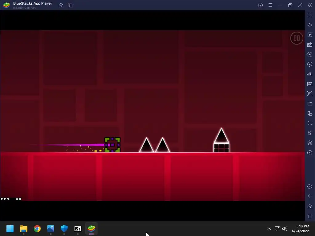
Task: Open the multi-instance tabs icon in title bar
Action: click(71, 5)
